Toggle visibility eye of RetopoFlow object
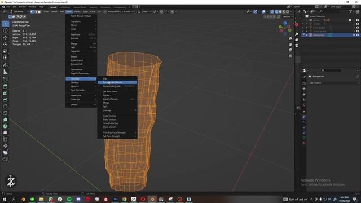 354,35
